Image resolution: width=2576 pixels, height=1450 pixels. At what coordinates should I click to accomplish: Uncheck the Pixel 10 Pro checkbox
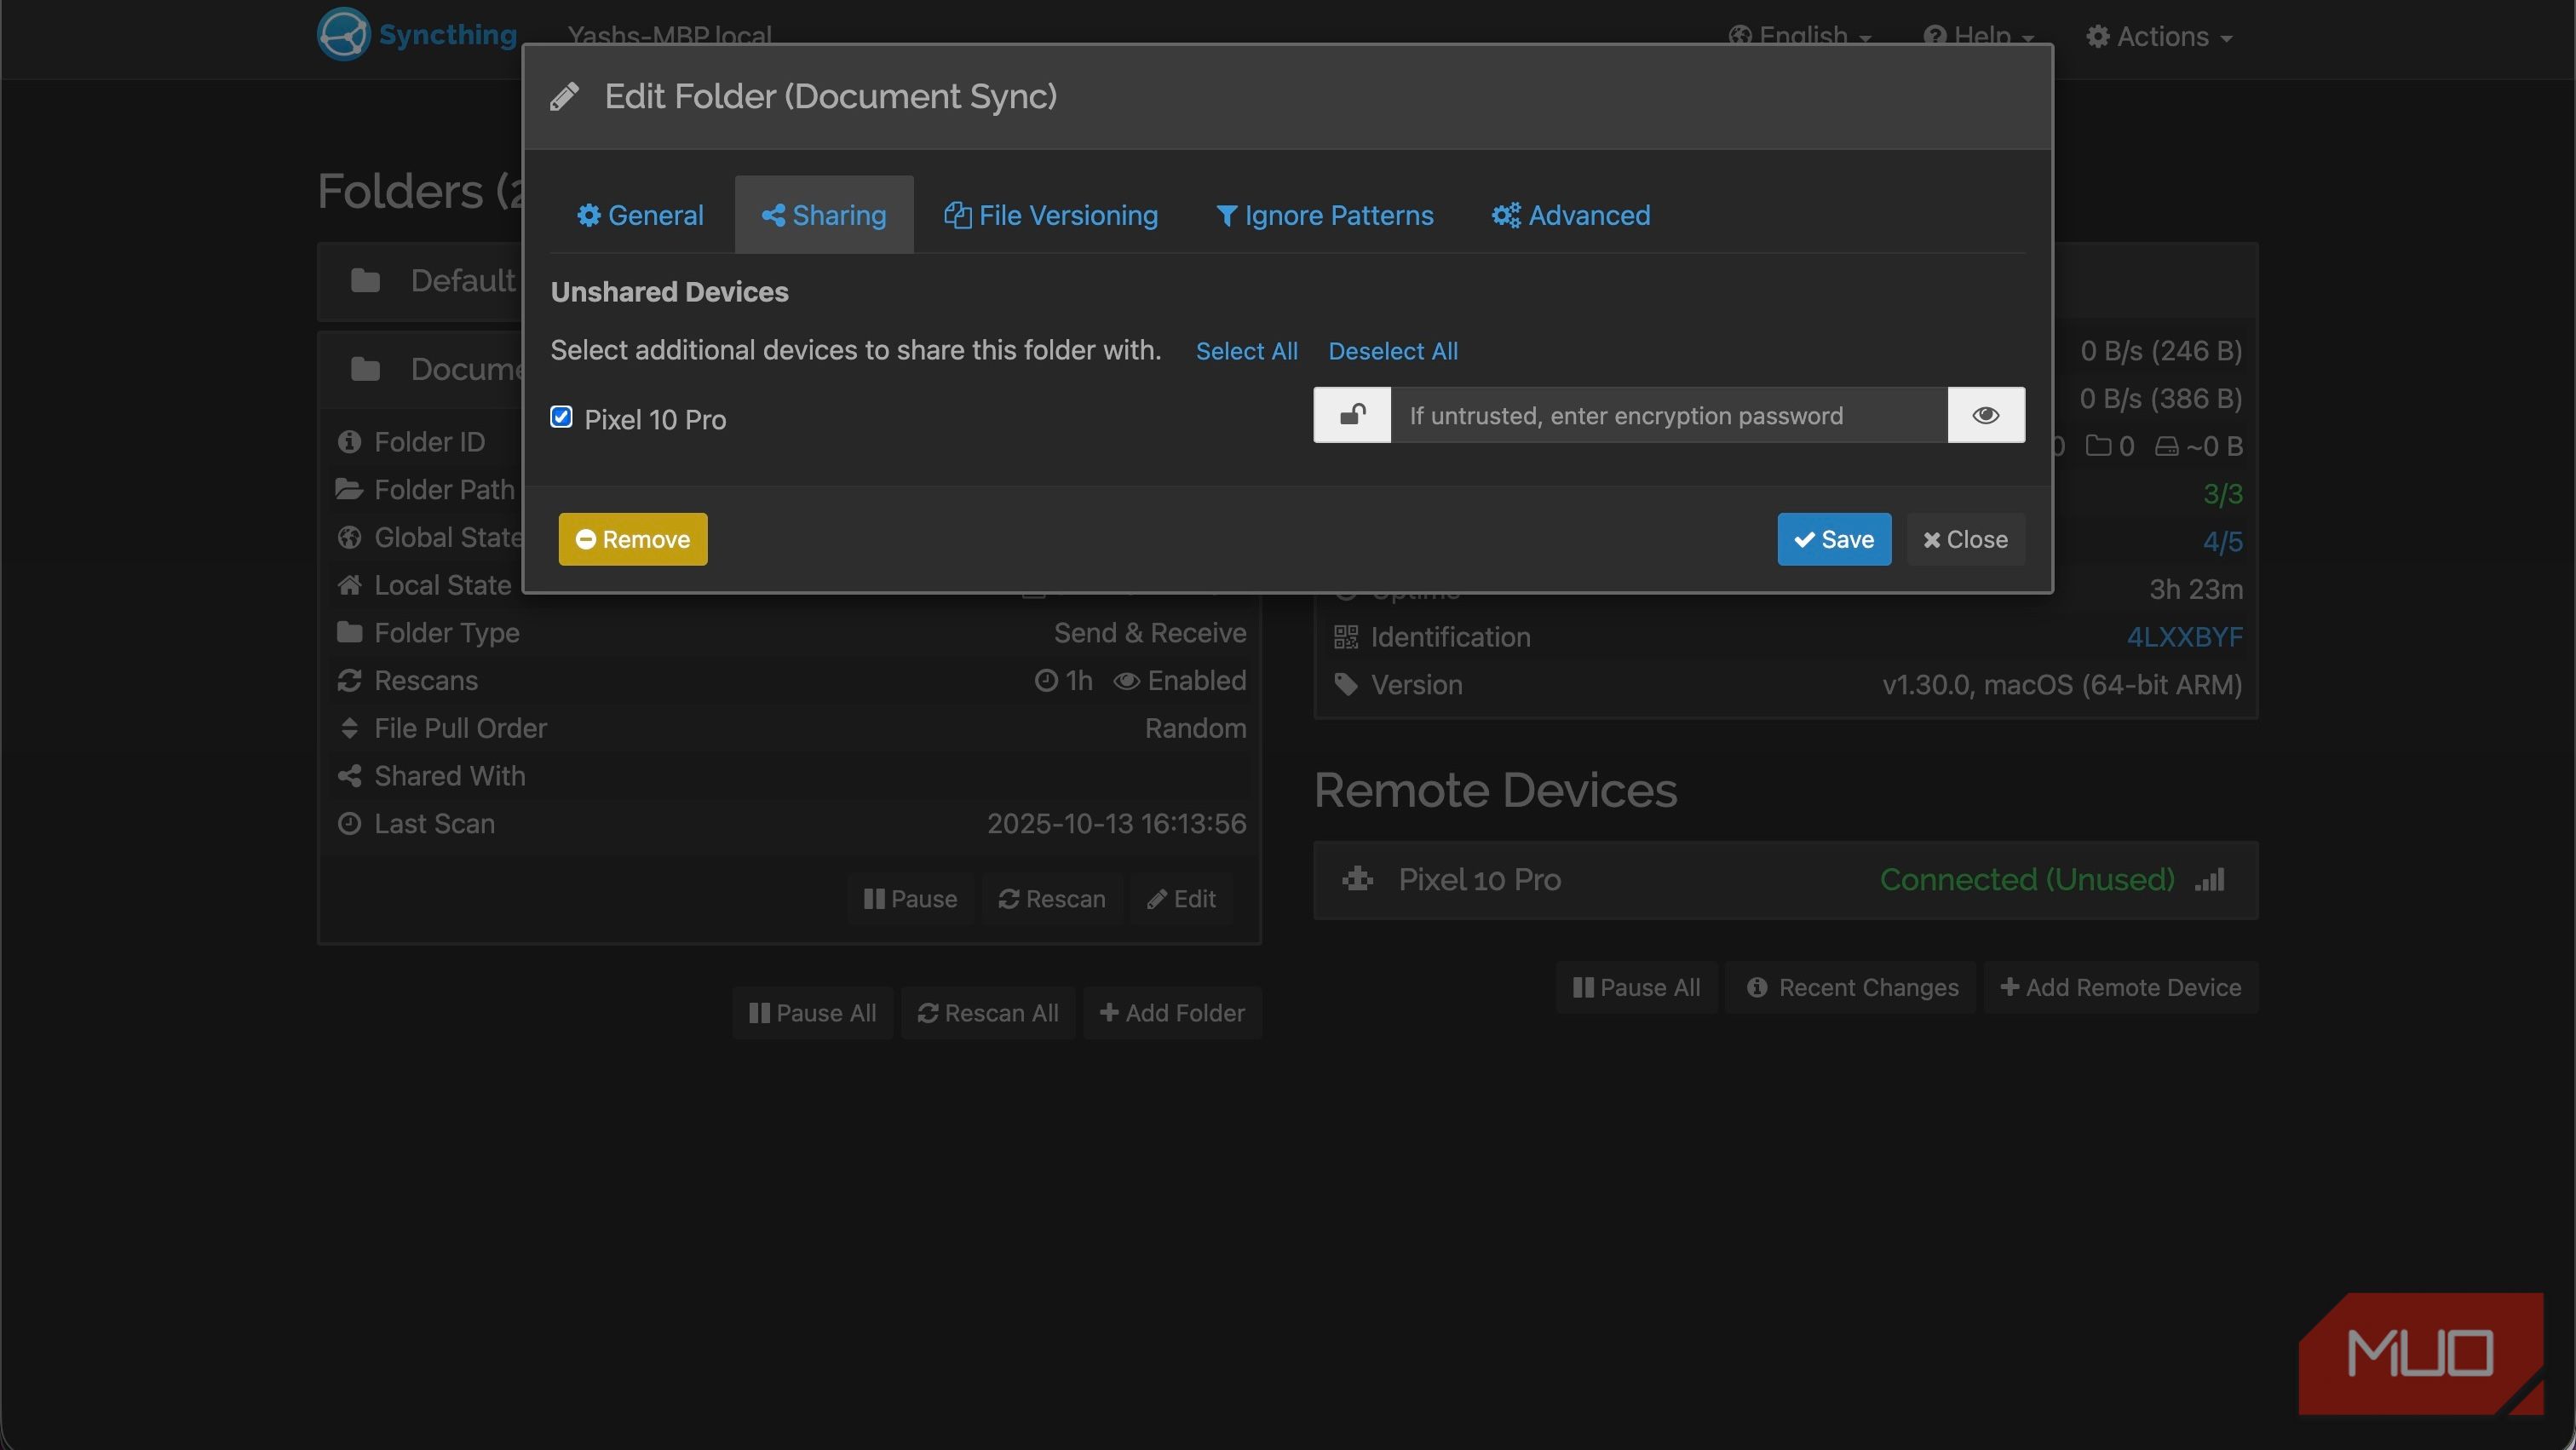click(x=561, y=417)
